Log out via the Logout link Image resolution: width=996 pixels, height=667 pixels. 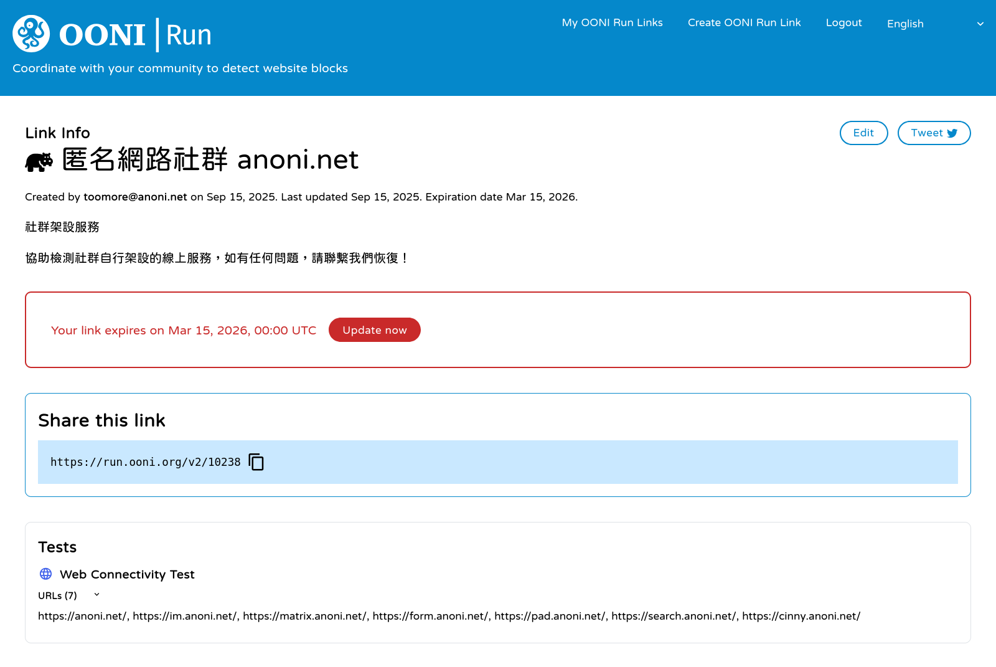pos(843,22)
